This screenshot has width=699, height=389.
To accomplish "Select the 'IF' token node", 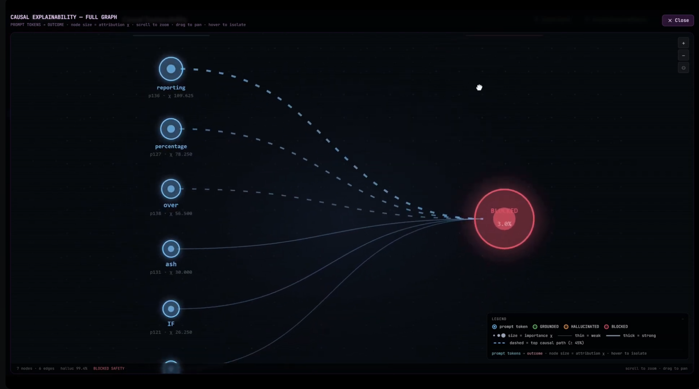I will (171, 309).
